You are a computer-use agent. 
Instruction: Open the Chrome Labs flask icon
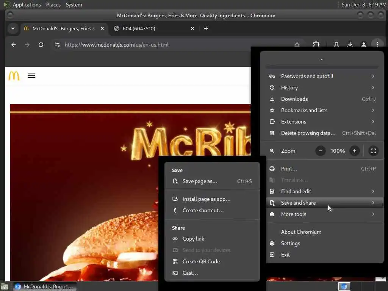coord(336,45)
